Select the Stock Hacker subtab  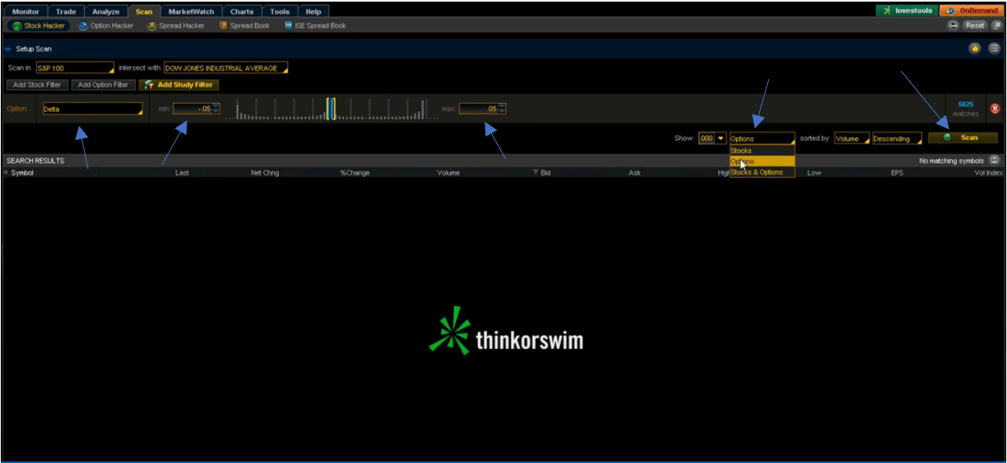pyautogui.click(x=38, y=25)
